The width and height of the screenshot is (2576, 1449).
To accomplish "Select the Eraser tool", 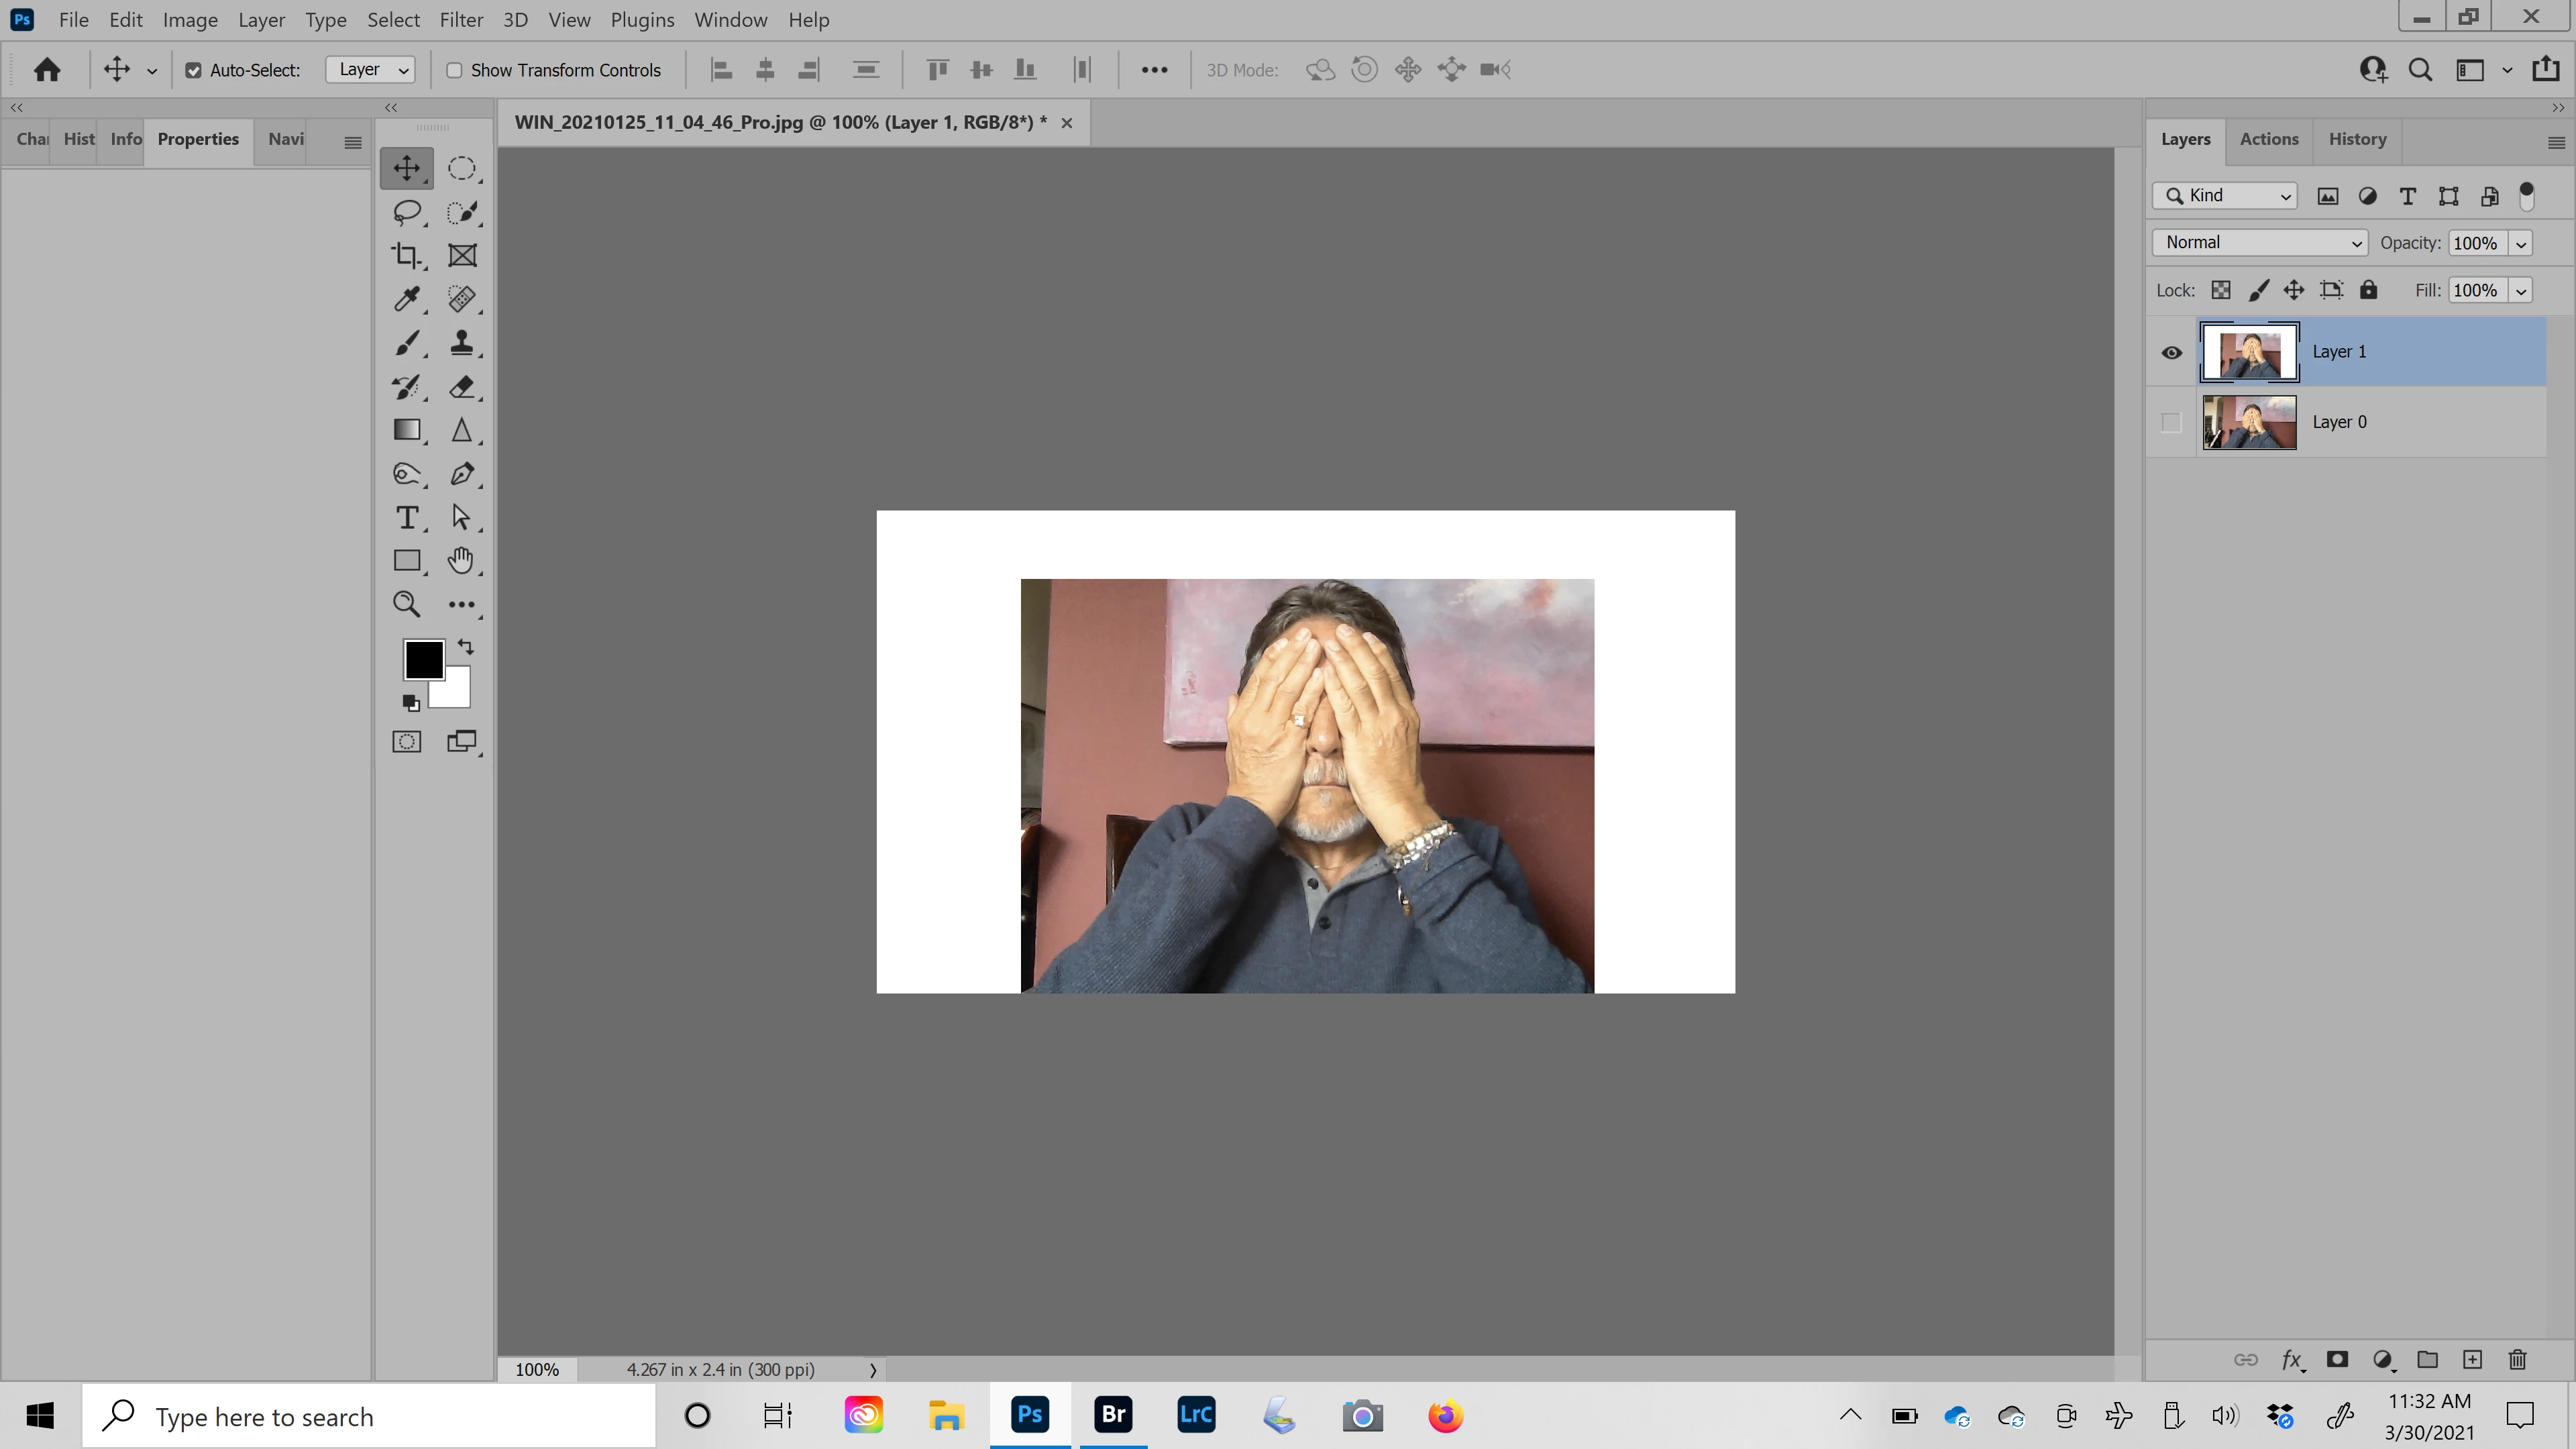I will 461,387.
